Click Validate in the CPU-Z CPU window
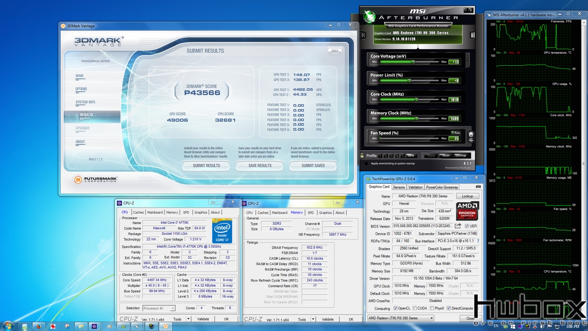This screenshot has height=331, width=588. tap(203, 319)
